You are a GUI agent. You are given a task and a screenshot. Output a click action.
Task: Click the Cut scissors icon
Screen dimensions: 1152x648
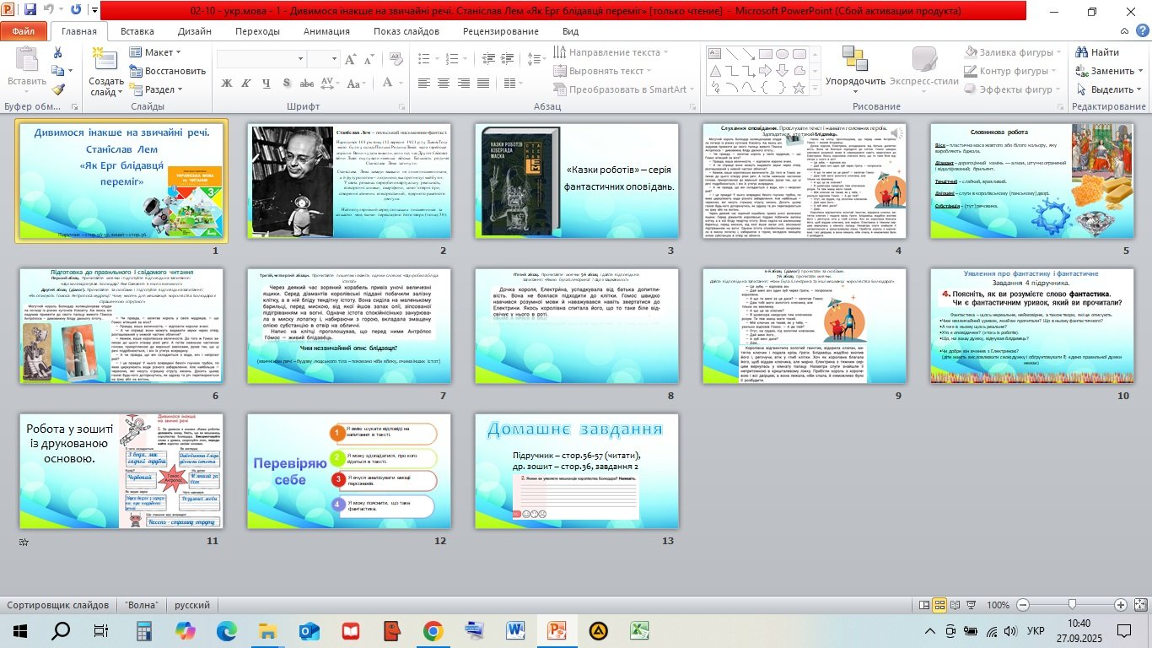57,52
